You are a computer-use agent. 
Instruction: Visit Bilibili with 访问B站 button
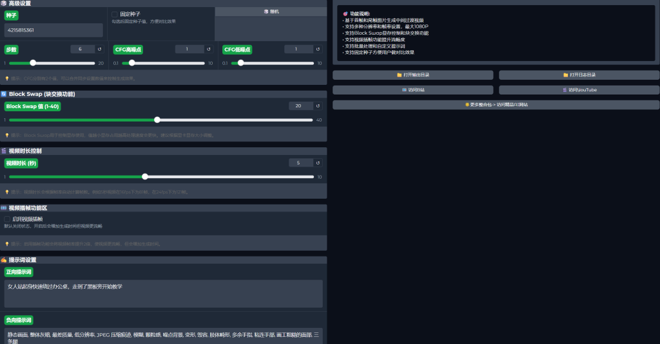(x=412, y=90)
